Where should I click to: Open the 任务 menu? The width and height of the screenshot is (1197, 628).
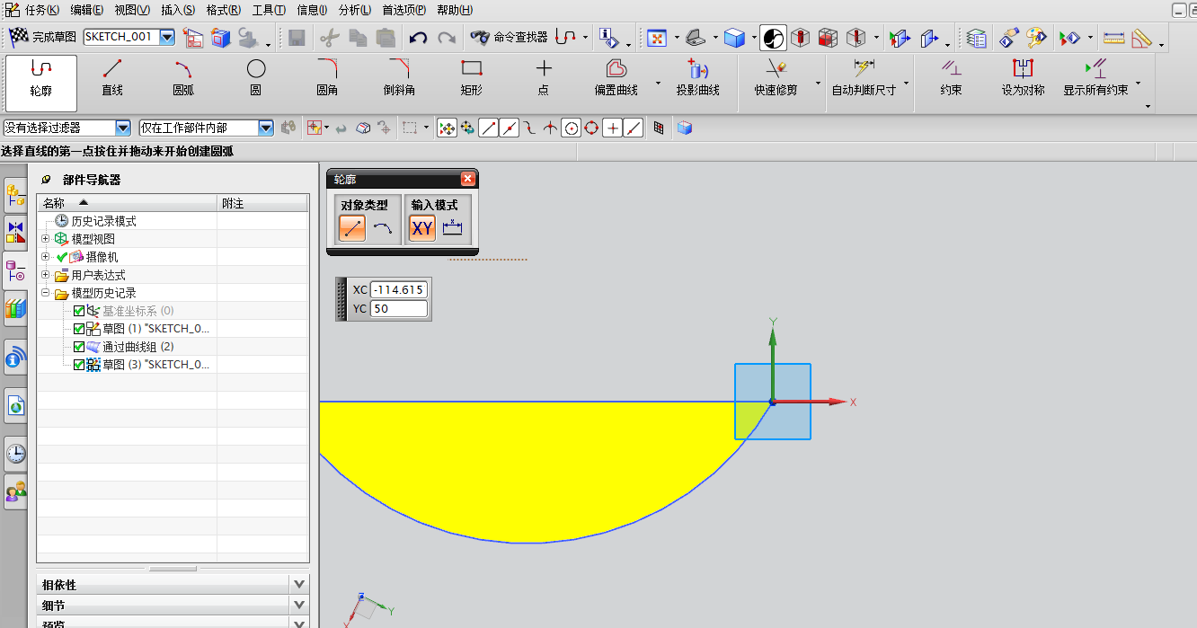point(41,10)
